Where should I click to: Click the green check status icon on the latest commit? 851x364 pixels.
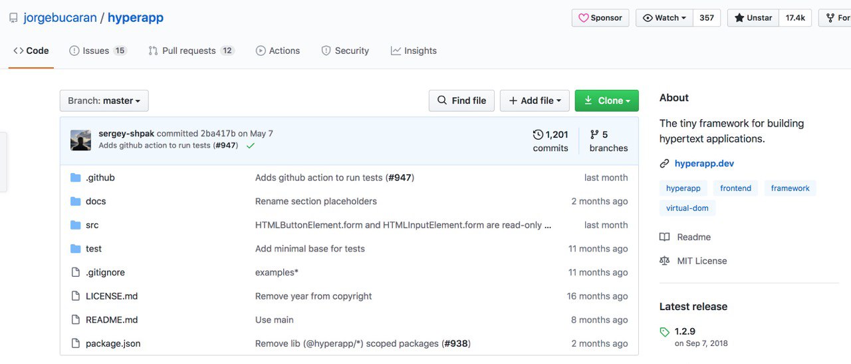tap(251, 145)
